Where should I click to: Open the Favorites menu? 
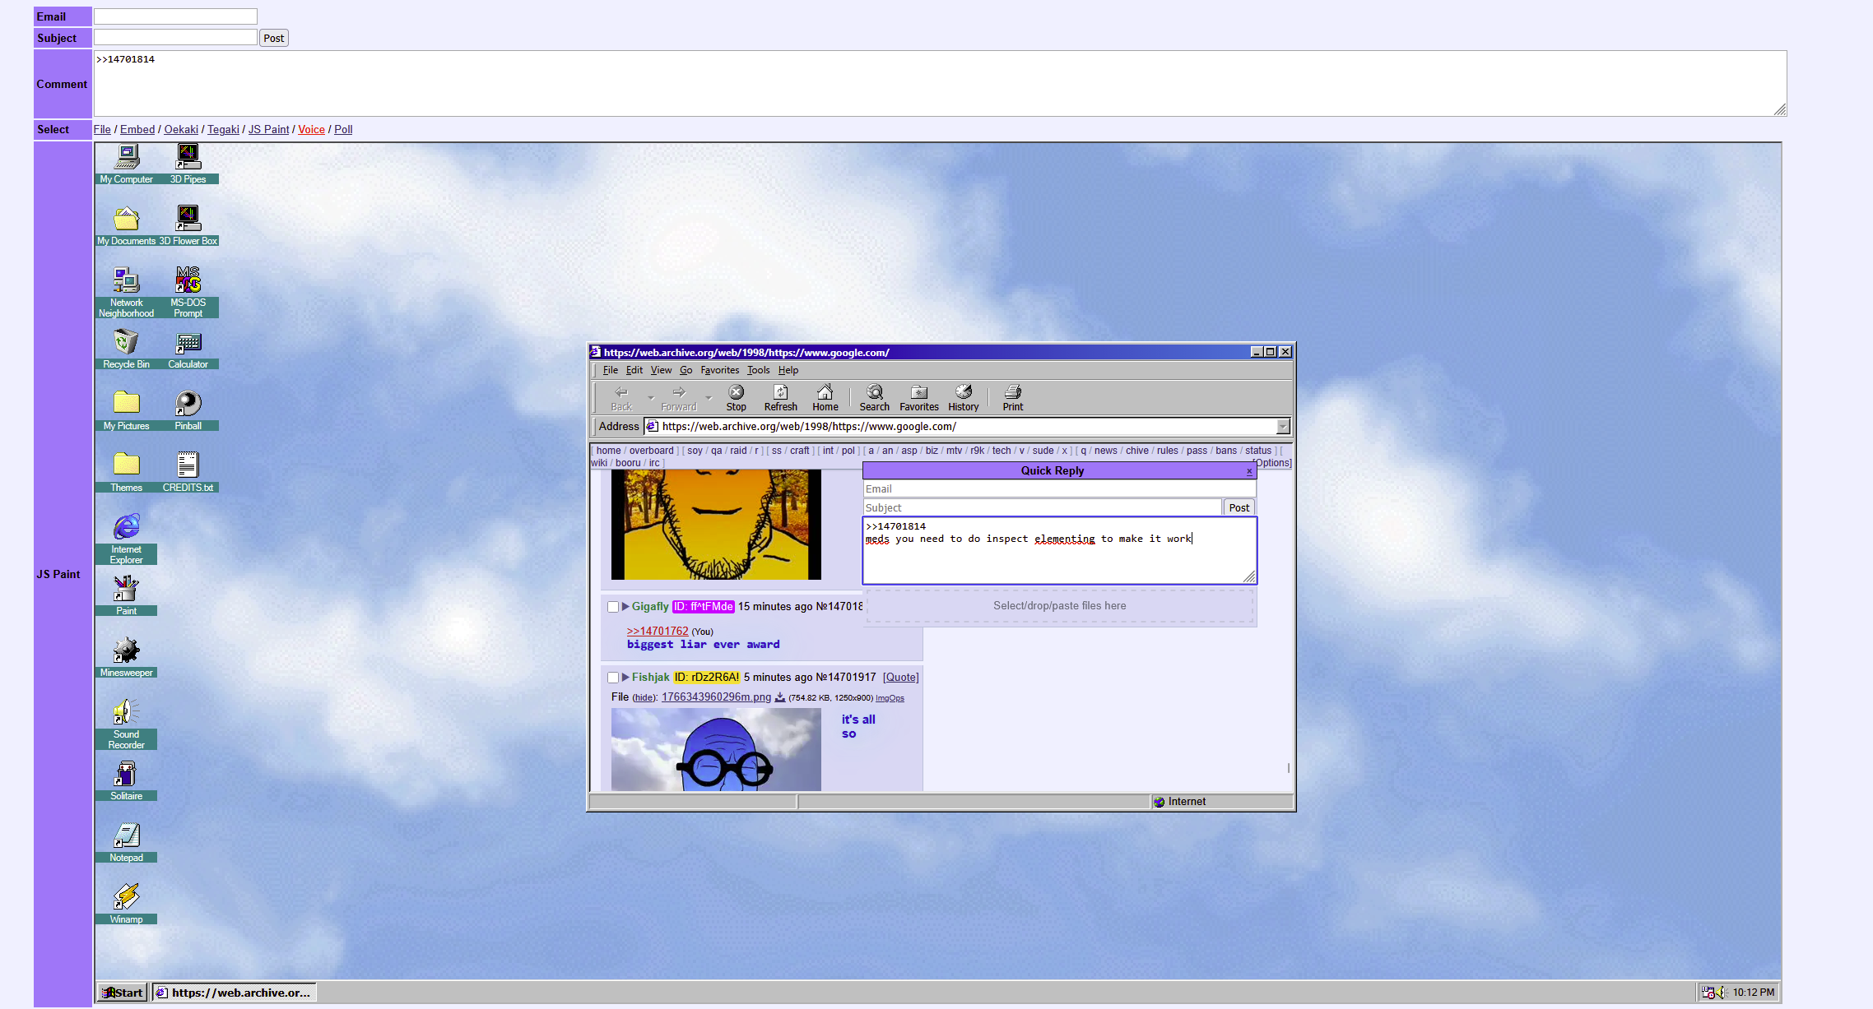click(x=719, y=370)
